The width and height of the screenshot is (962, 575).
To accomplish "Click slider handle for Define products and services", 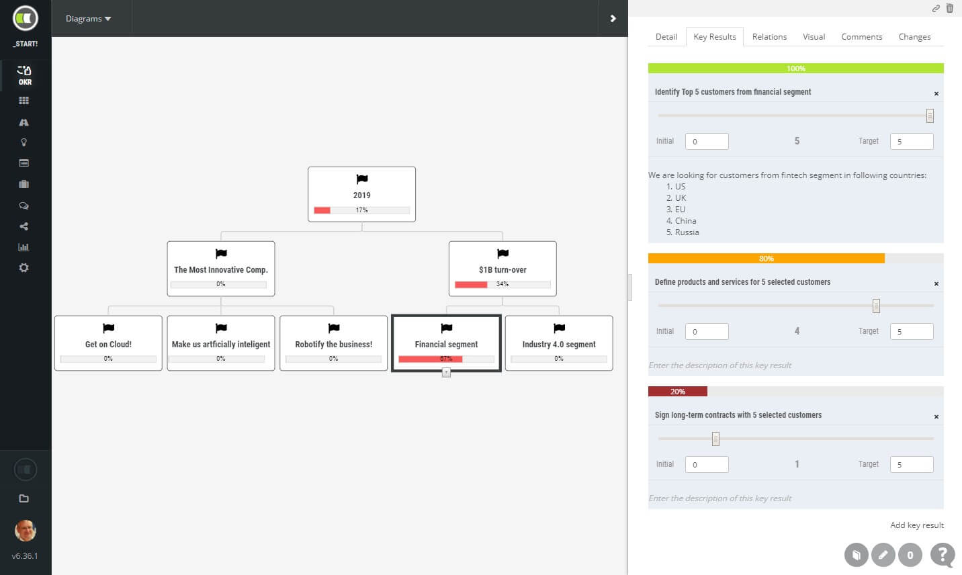I will [x=876, y=306].
